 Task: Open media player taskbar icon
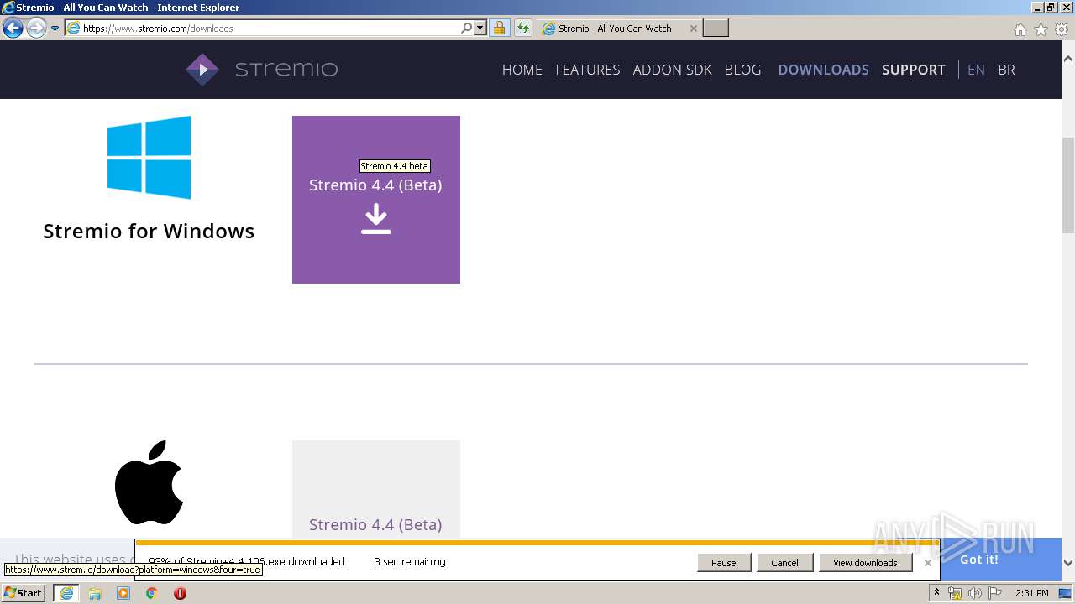pyautogui.click(x=123, y=593)
